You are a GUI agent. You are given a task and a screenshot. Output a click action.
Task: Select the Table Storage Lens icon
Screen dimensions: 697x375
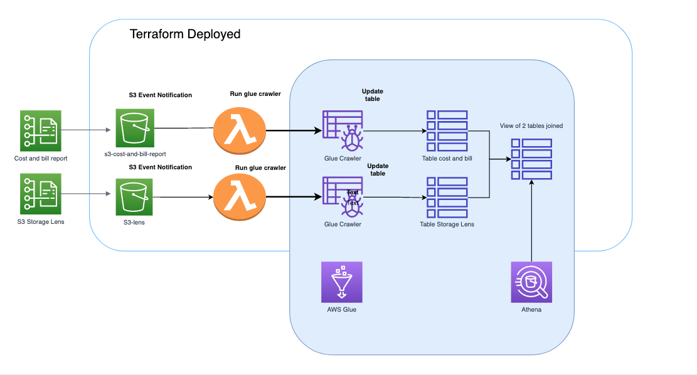pos(447,198)
